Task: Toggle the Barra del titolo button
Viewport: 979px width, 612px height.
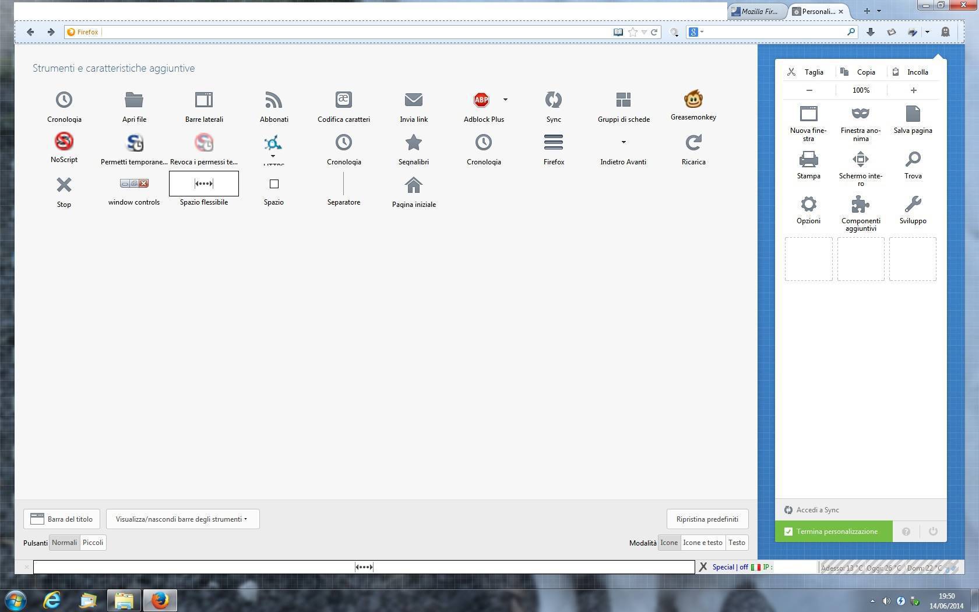Action: click(x=62, y=519)
